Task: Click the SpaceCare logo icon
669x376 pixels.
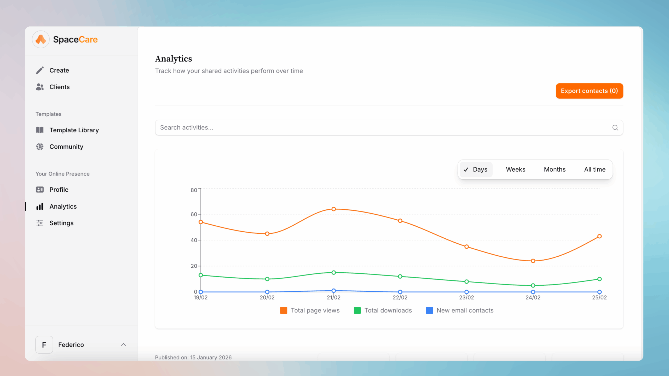Action: click(x=41, y=39)
